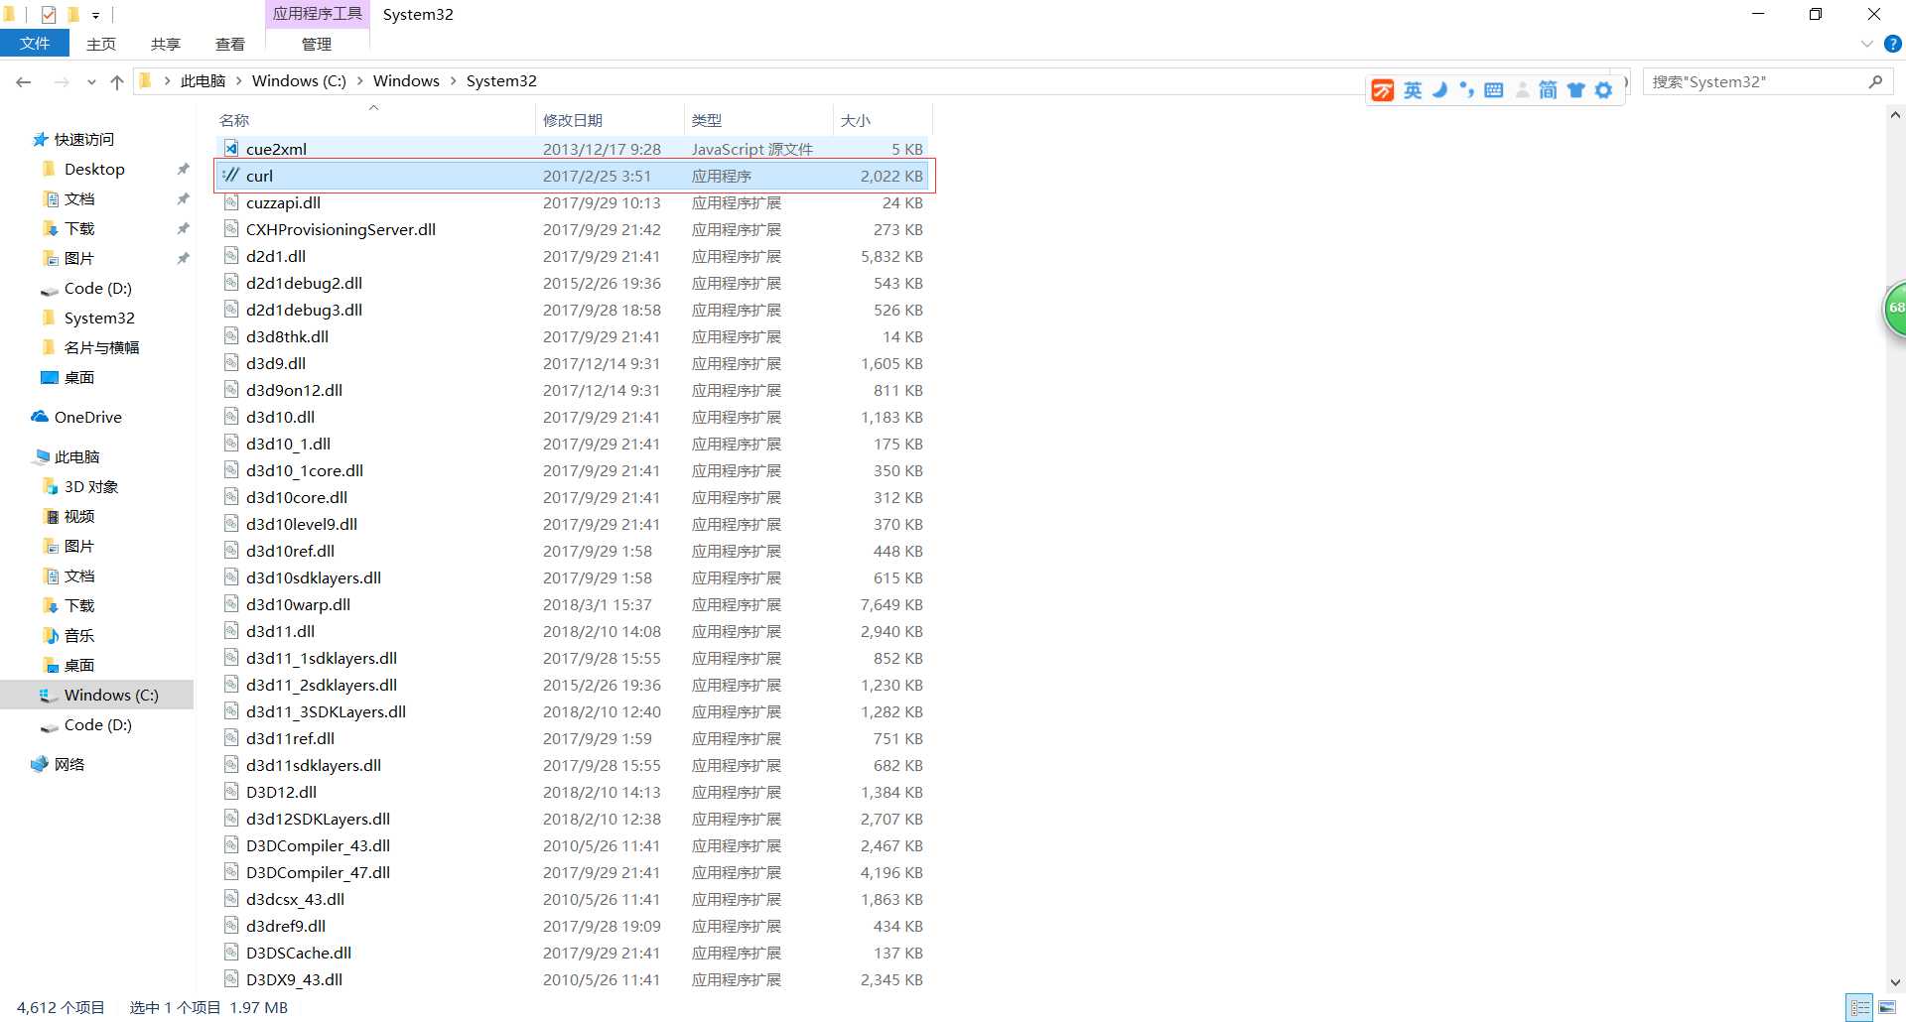Toggle the 英 English input mode
Image resolution: width=1906 pixels, height=1022 pixels.
[1413, 91]
